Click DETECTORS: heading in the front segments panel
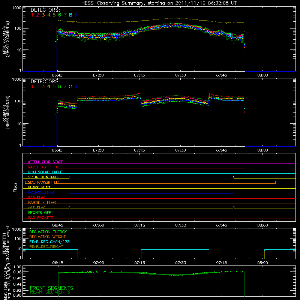Viewport: 300px width, 300px height. [x=45, y=10]
